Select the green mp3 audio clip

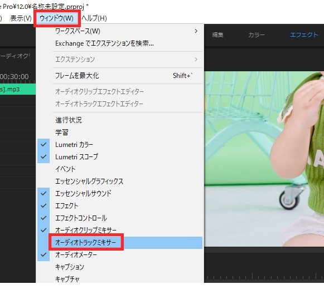coord(18,89)
